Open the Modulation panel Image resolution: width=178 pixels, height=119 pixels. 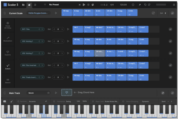[x=8, y=39]
